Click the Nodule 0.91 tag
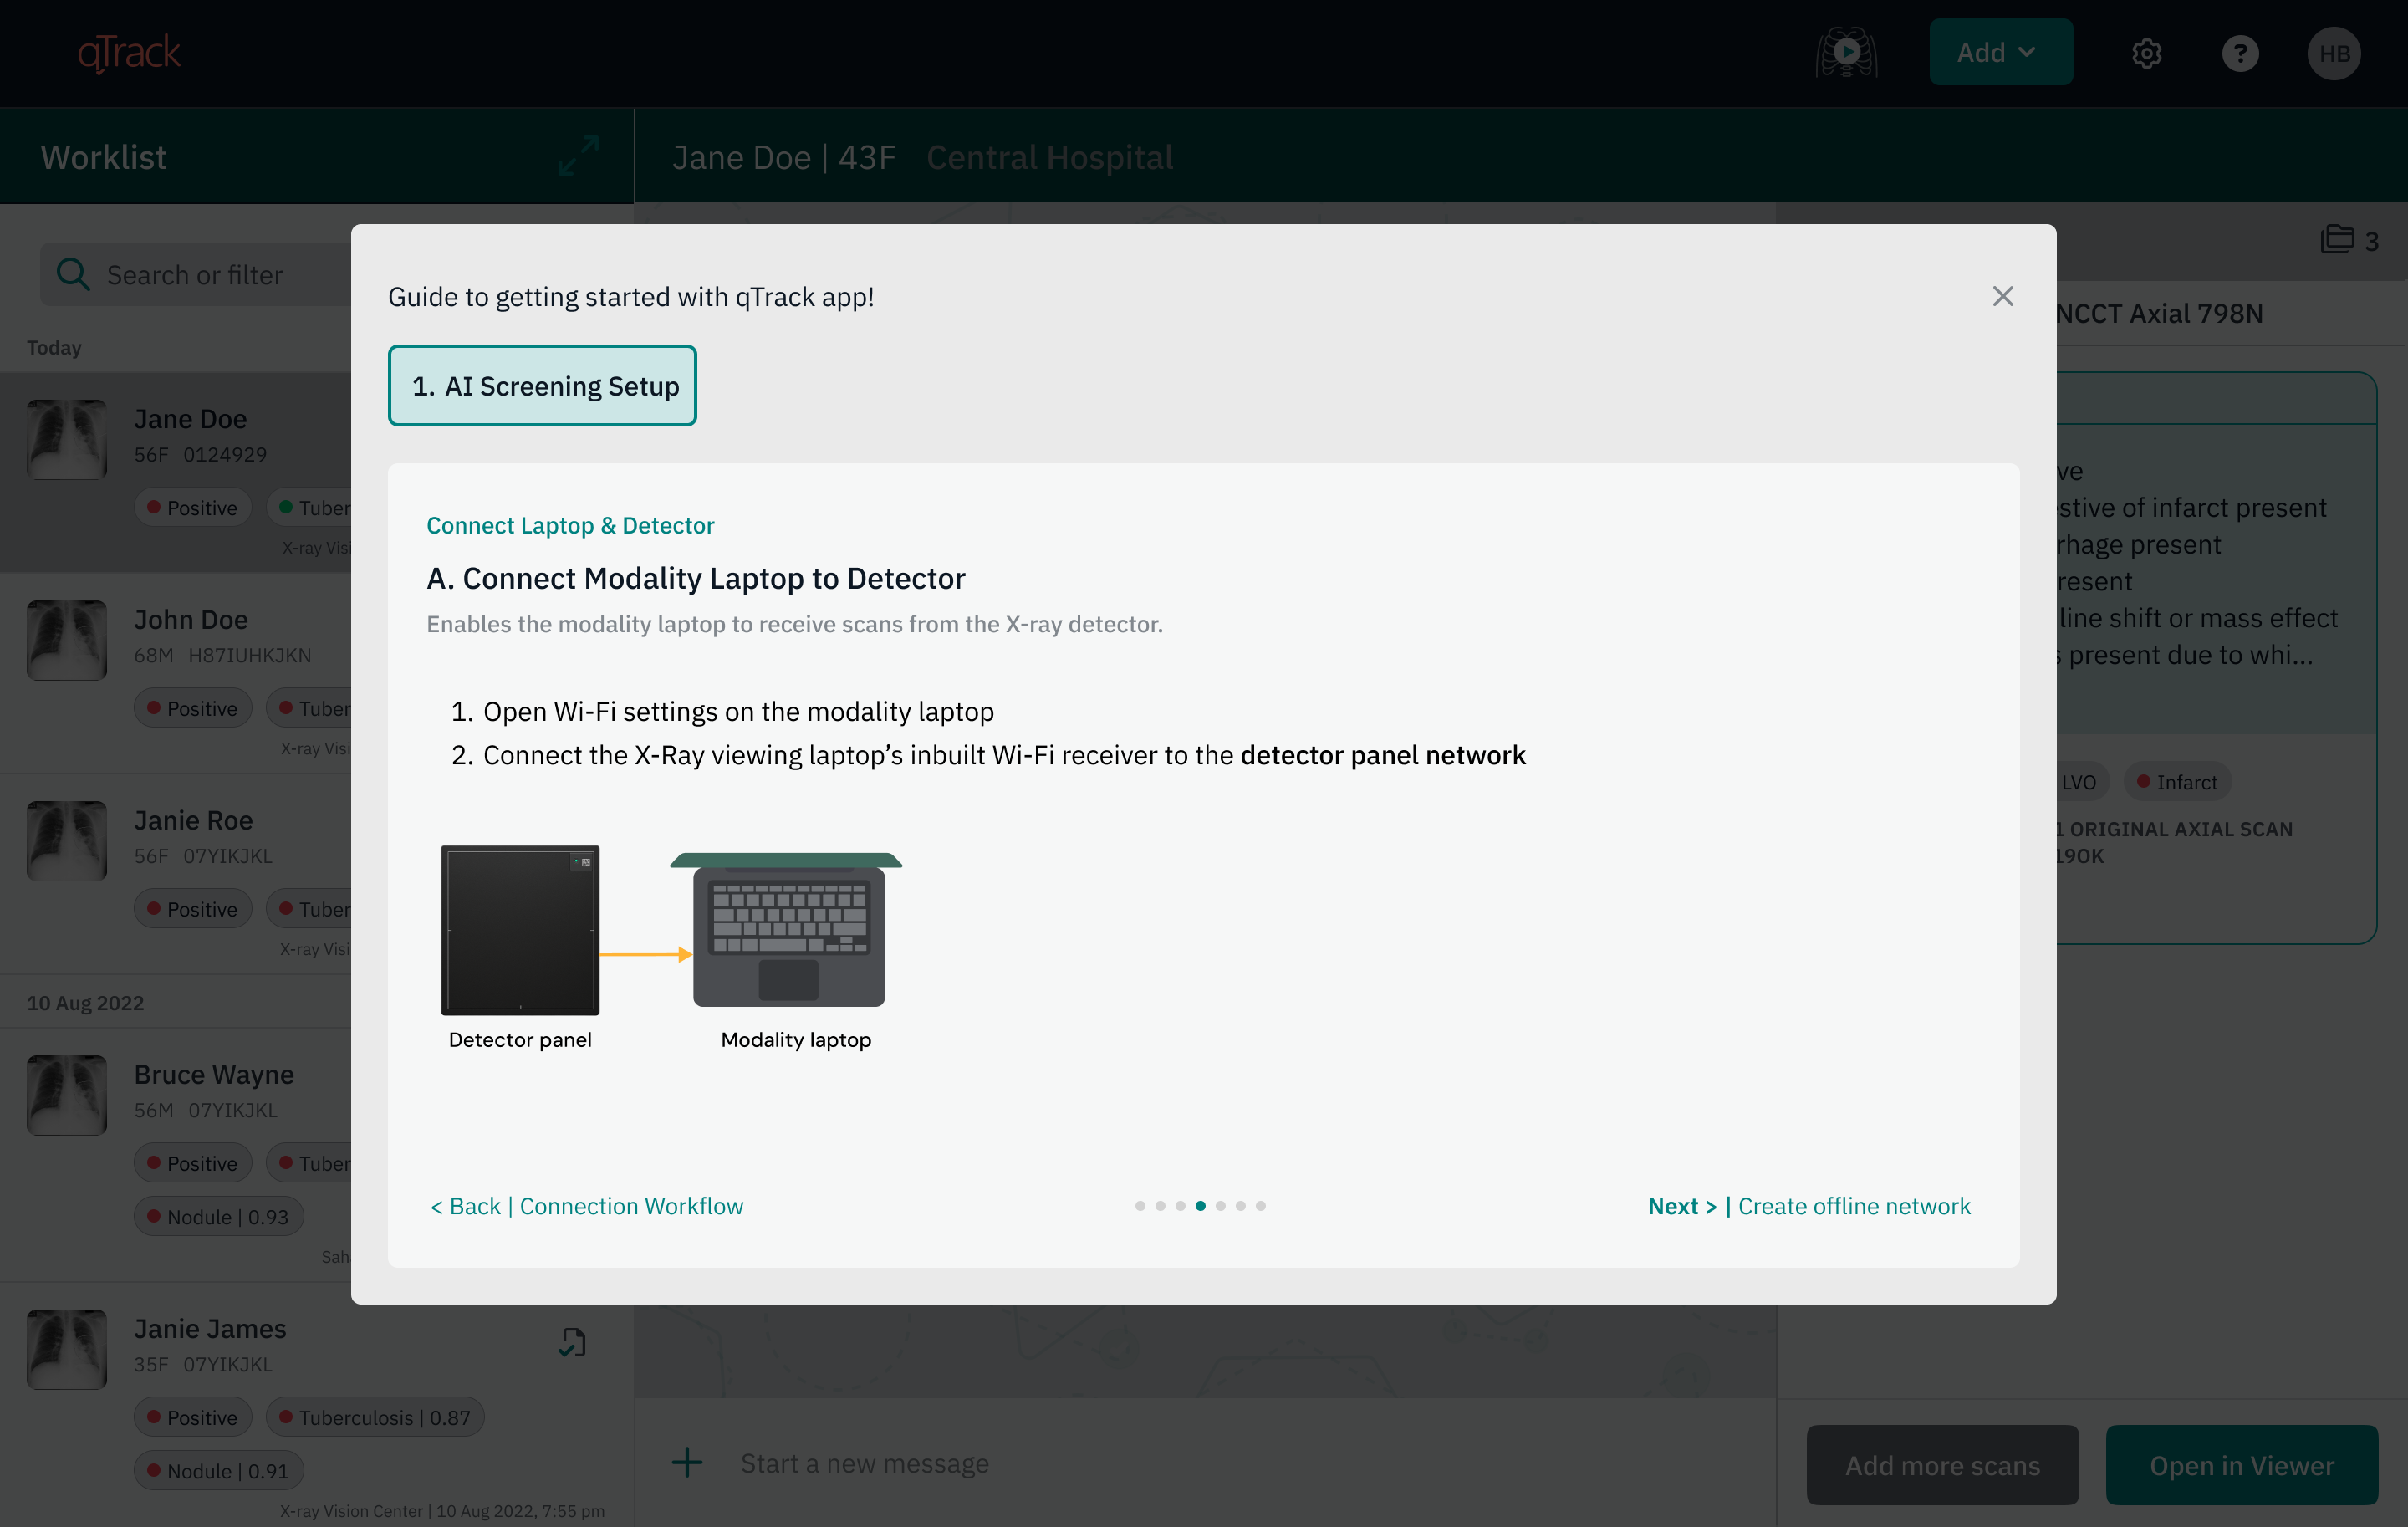Viewport: 2408px width, 1527px height. (x=218, y=1471)
